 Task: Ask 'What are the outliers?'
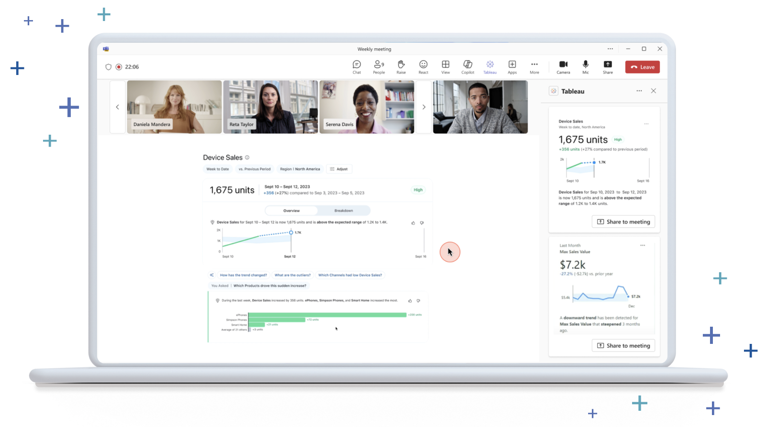293,275
